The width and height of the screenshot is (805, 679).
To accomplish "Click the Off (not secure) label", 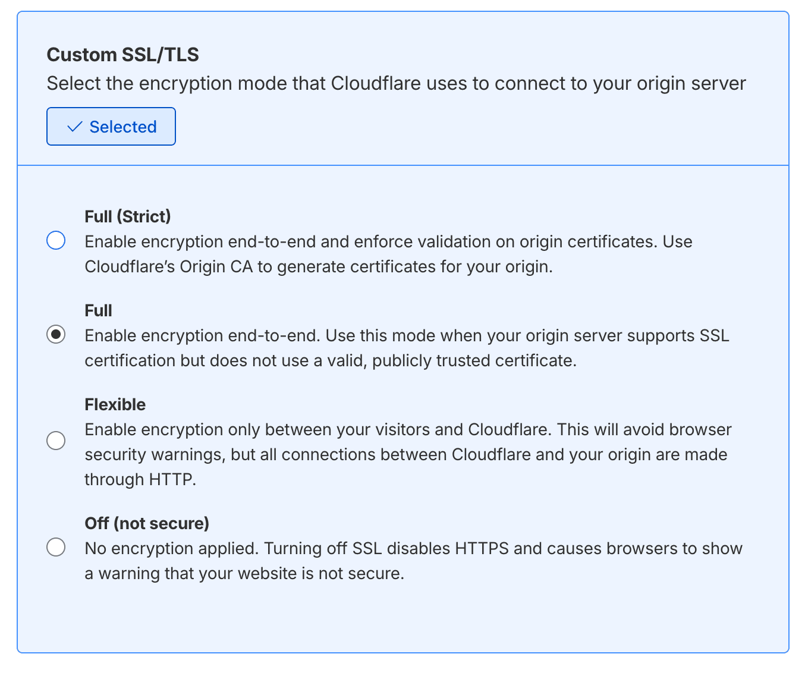I will pyautogui.click(x=147, y=523).
